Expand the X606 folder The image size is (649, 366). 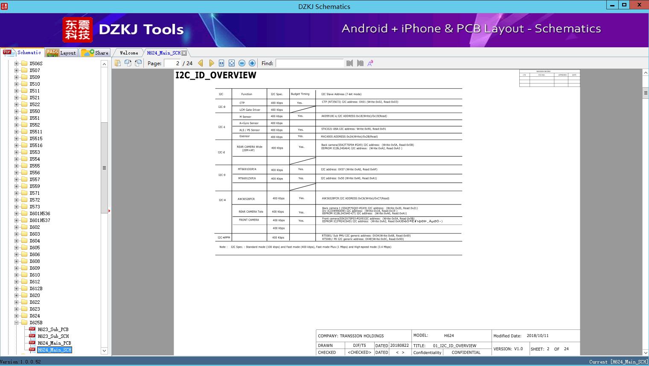16,254
